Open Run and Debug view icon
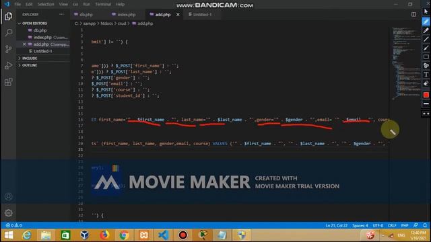431x242 pixels. click(x=9, y=66)
